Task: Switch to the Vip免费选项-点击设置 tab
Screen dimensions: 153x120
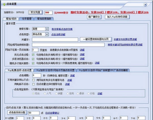Action: click(19, 70)
